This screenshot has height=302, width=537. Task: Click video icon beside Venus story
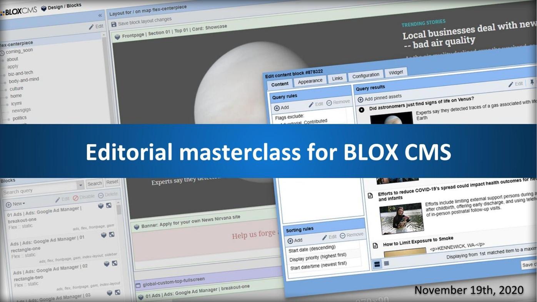(x=361, y=110)
